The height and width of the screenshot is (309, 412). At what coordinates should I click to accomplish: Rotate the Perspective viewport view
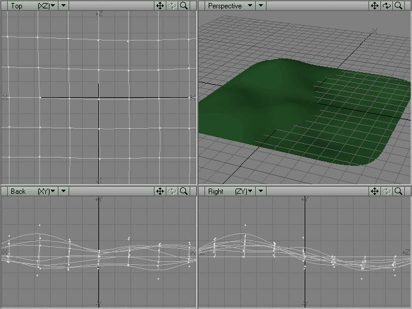(x=386, y=5)
